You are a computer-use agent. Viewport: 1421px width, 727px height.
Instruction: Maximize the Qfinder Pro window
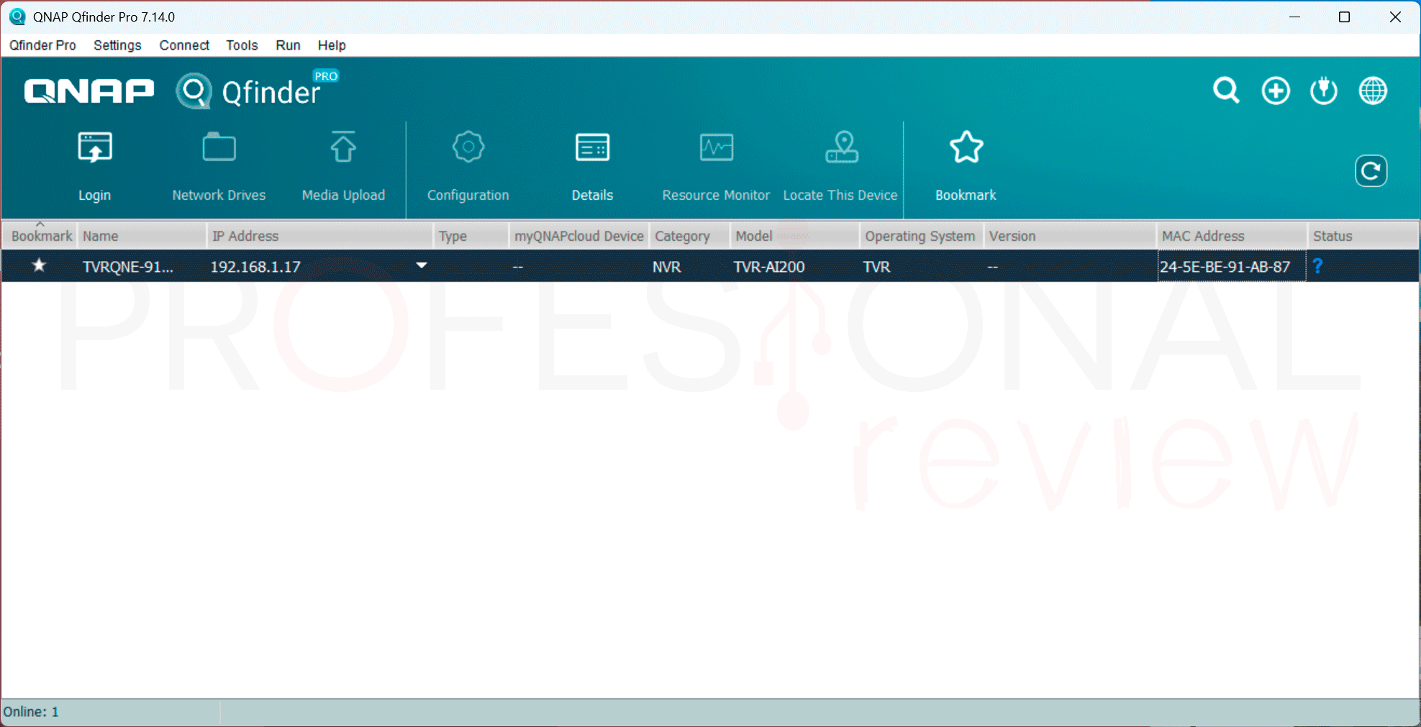[x=1344, y=17]
